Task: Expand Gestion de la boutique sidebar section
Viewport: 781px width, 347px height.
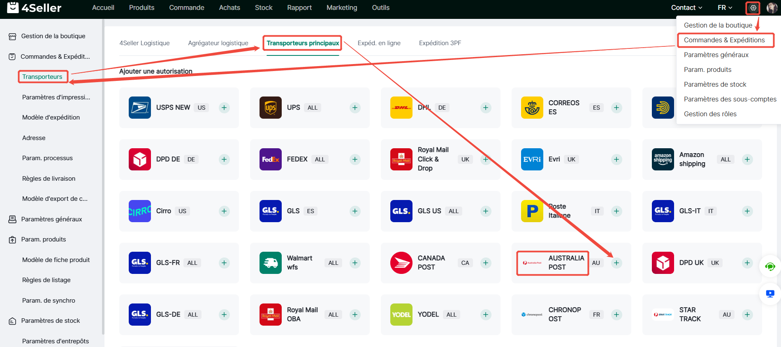Action: (x=53, y=36)
